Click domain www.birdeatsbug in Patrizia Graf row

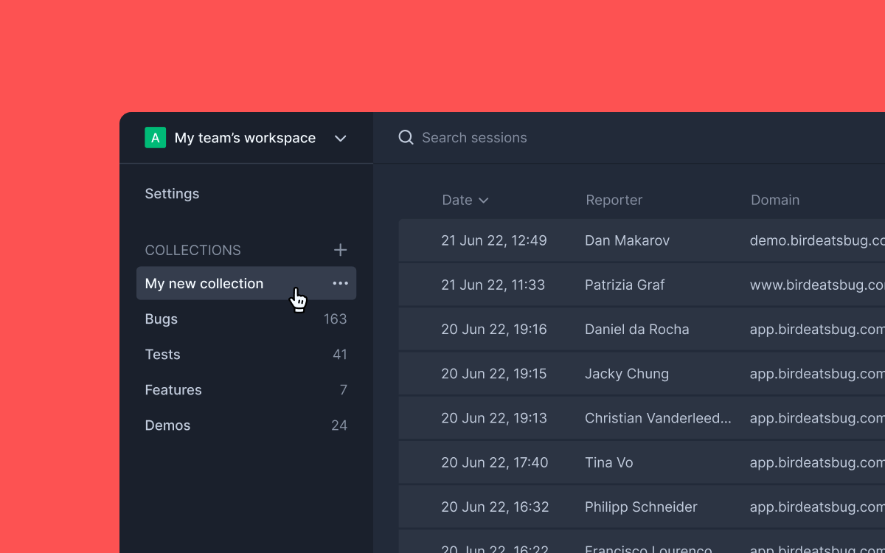click(x=817, y=285)
